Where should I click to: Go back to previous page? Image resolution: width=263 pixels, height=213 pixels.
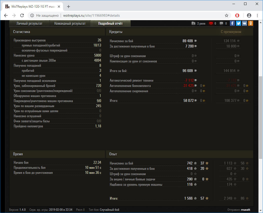pos(6,15)
